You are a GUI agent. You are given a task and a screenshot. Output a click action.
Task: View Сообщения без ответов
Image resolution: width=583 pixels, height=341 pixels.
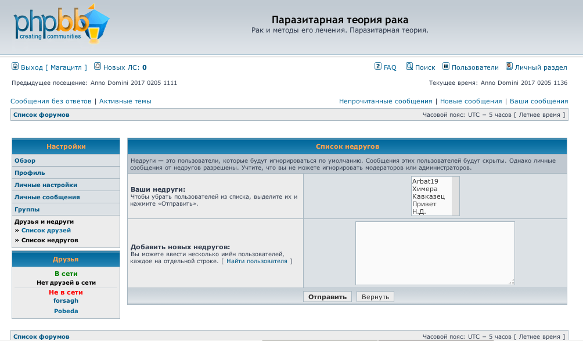(51, 101)
